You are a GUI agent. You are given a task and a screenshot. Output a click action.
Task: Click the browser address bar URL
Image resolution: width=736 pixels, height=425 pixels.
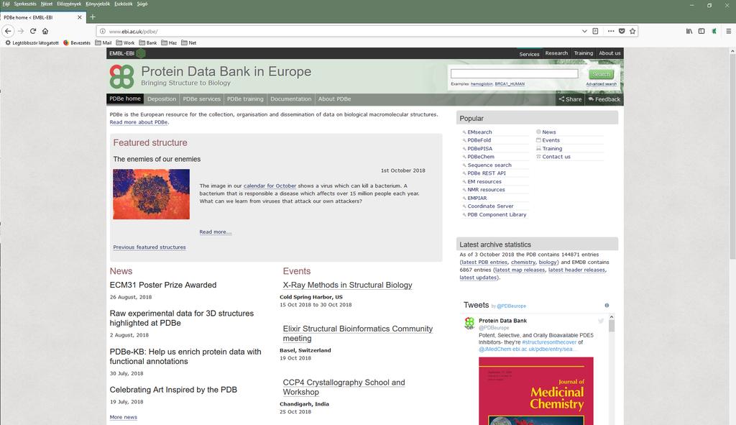[133, 32]
